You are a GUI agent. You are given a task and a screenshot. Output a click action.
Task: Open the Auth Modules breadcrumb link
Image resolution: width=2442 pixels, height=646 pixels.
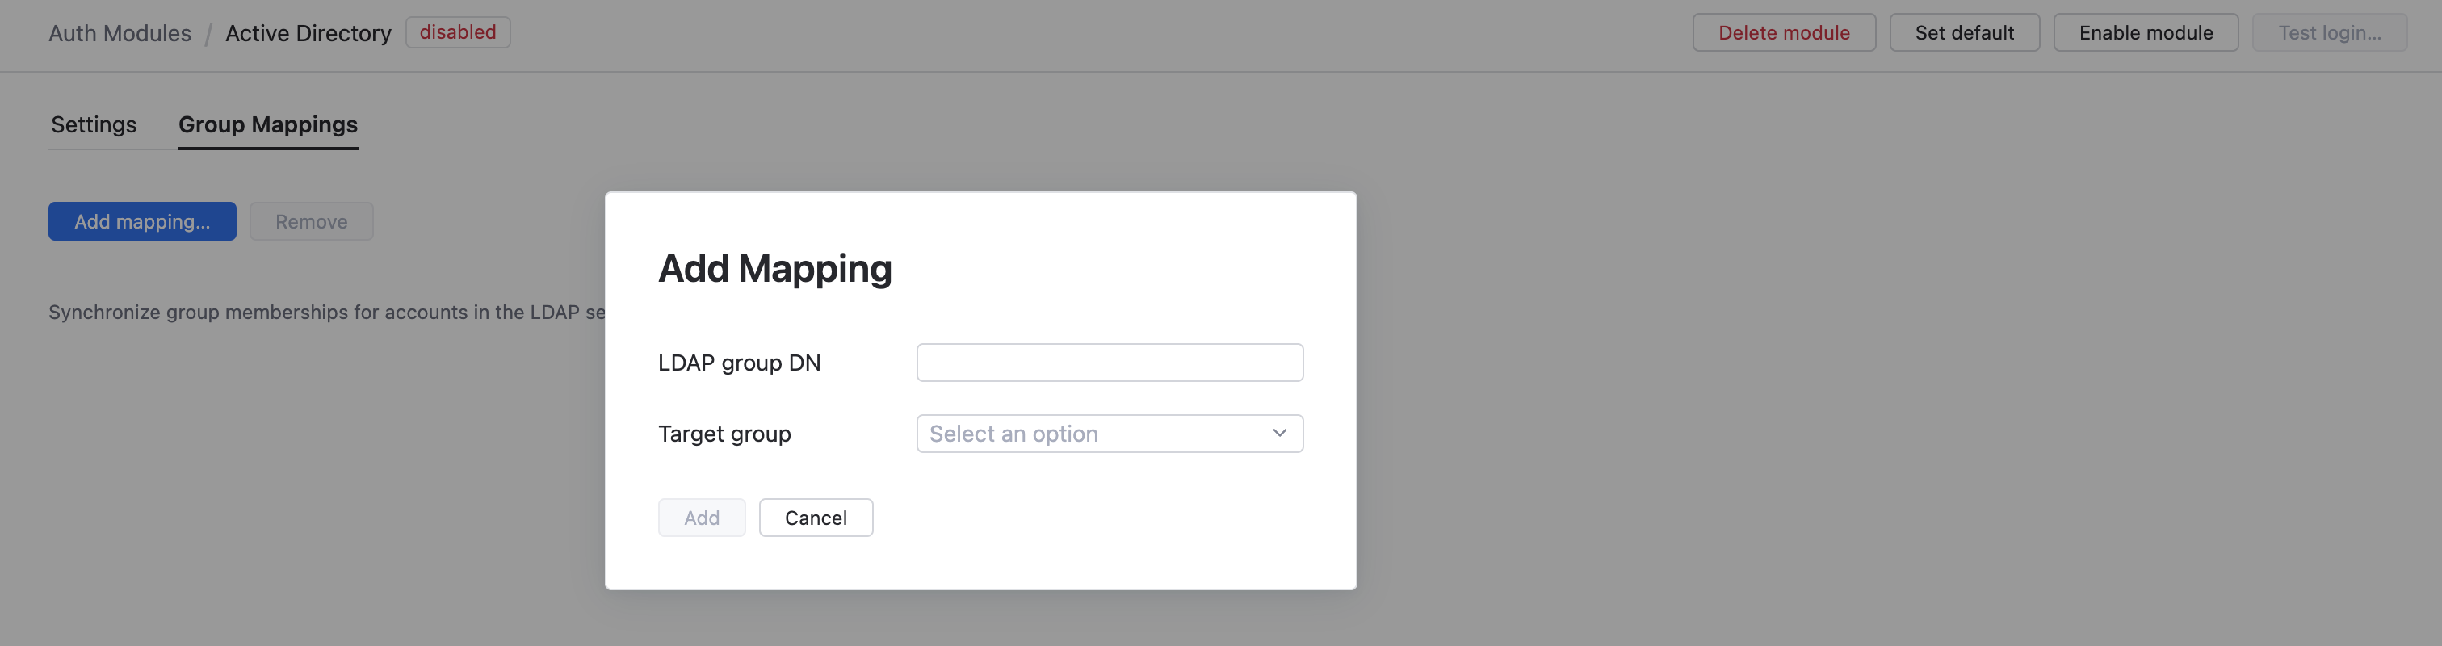(120, 32)
